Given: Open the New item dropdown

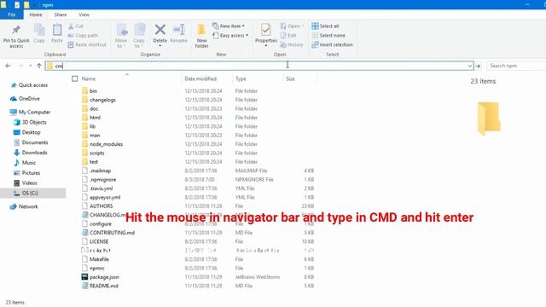Looking at the screenshot, I should click(x=229, y=26).
